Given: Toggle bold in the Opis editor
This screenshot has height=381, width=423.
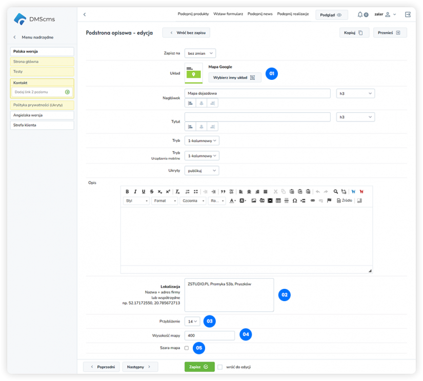Looking at the screenshot, I should 128,192.
